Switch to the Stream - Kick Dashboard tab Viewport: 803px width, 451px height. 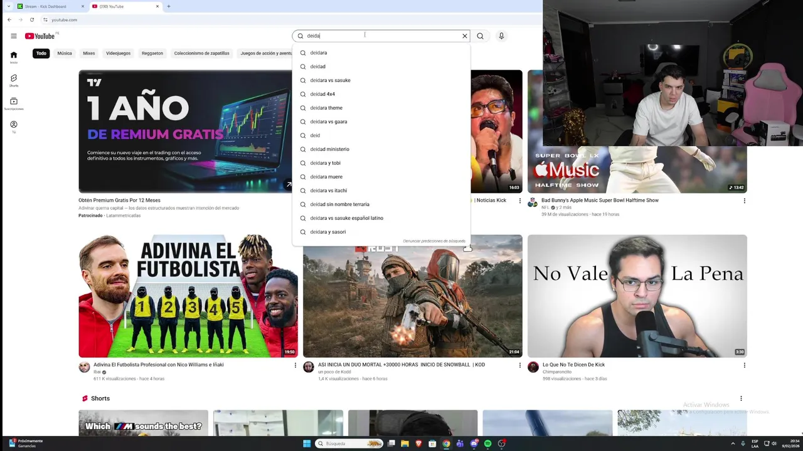click(x=51, y=6)
